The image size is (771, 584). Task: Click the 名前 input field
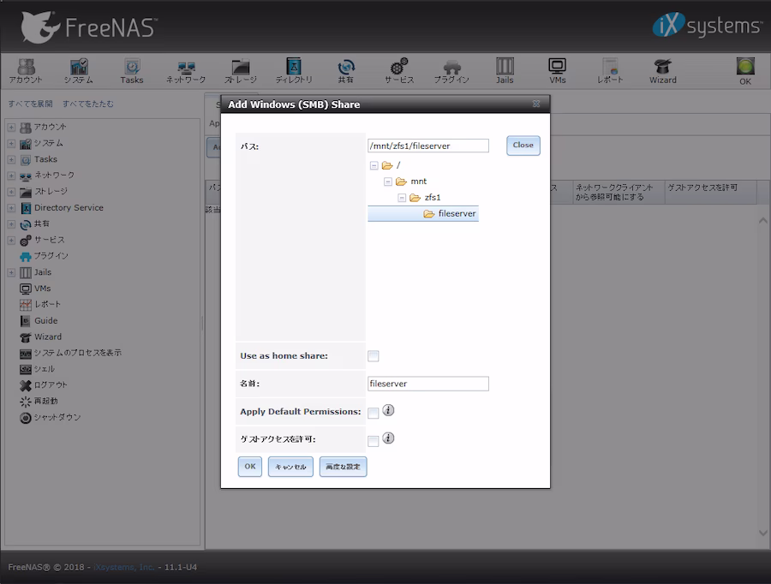428,384
